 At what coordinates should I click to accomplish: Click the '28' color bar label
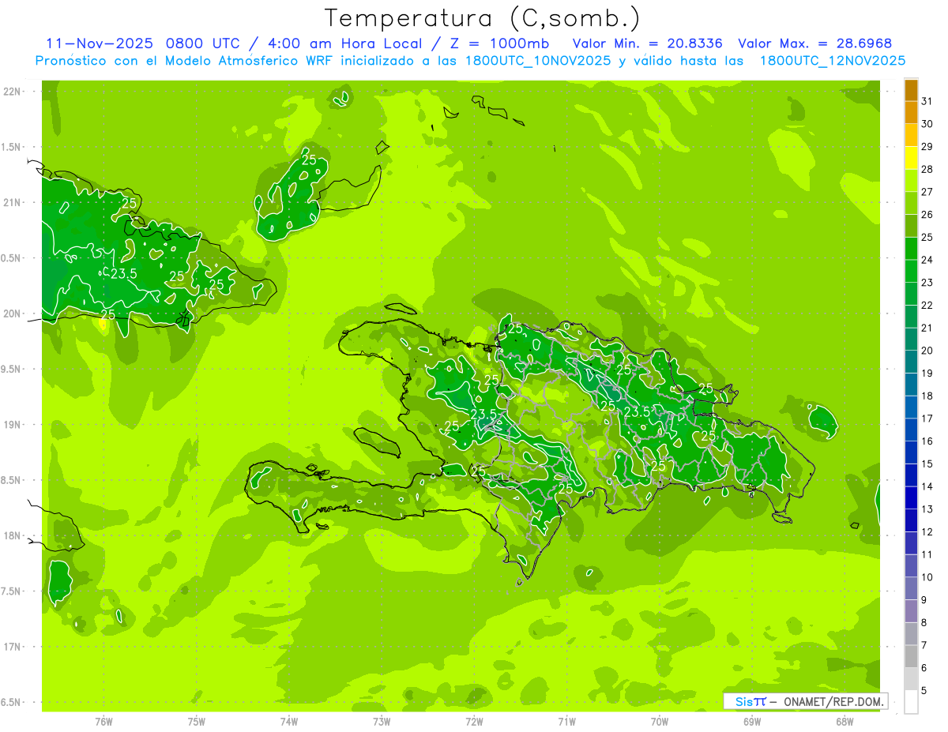(x=927, y=169)
